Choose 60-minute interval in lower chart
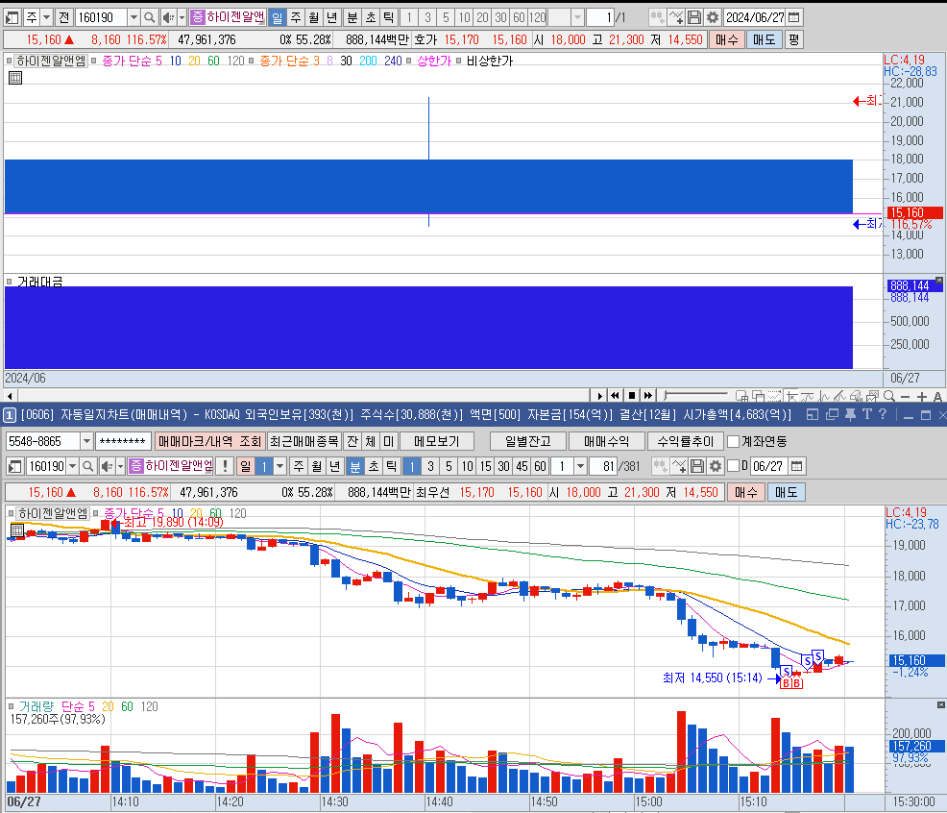 click(541, 466)
